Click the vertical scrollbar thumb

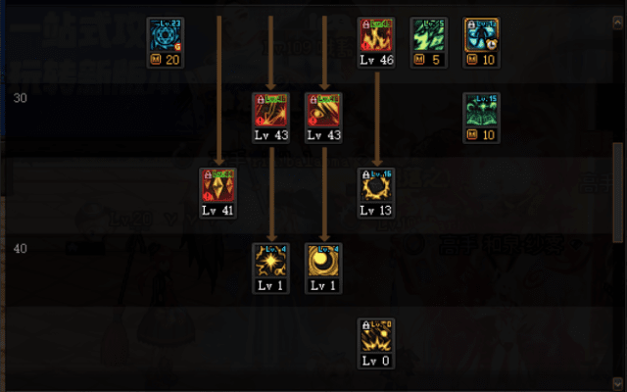(617, 192)
